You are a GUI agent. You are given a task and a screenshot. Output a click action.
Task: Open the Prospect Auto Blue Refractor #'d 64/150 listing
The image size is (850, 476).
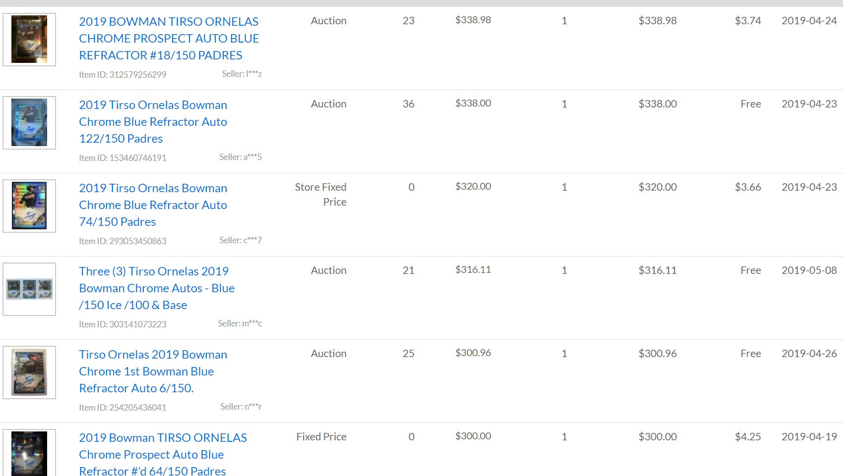click(x=163, y=453)
